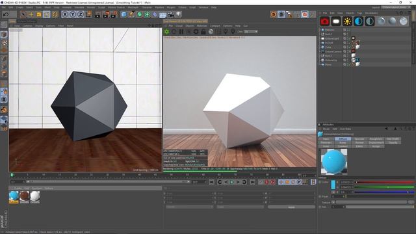The width and height of the screenshot is (416, 234).
Task: Add an Octane daylight sun
Action: pos(347,21)
